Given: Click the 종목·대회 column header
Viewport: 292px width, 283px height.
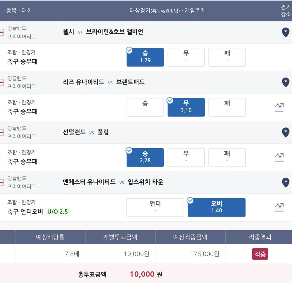Looking at the screenshot, I should [x=19, y=11].
